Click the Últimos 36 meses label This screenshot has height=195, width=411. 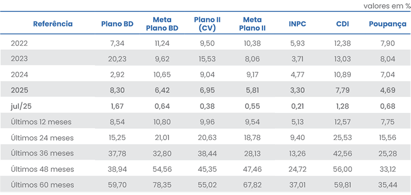[x=42, y=153]
